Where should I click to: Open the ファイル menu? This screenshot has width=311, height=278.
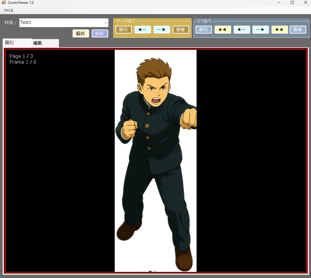8,11
